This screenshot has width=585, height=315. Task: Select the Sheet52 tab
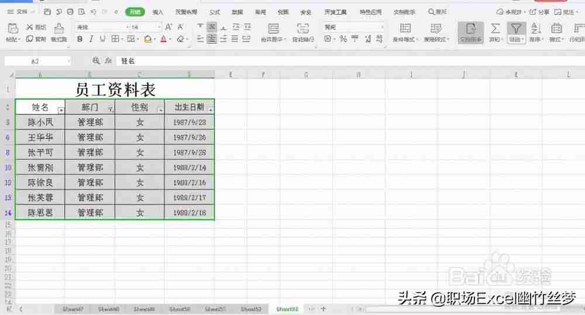251,309
